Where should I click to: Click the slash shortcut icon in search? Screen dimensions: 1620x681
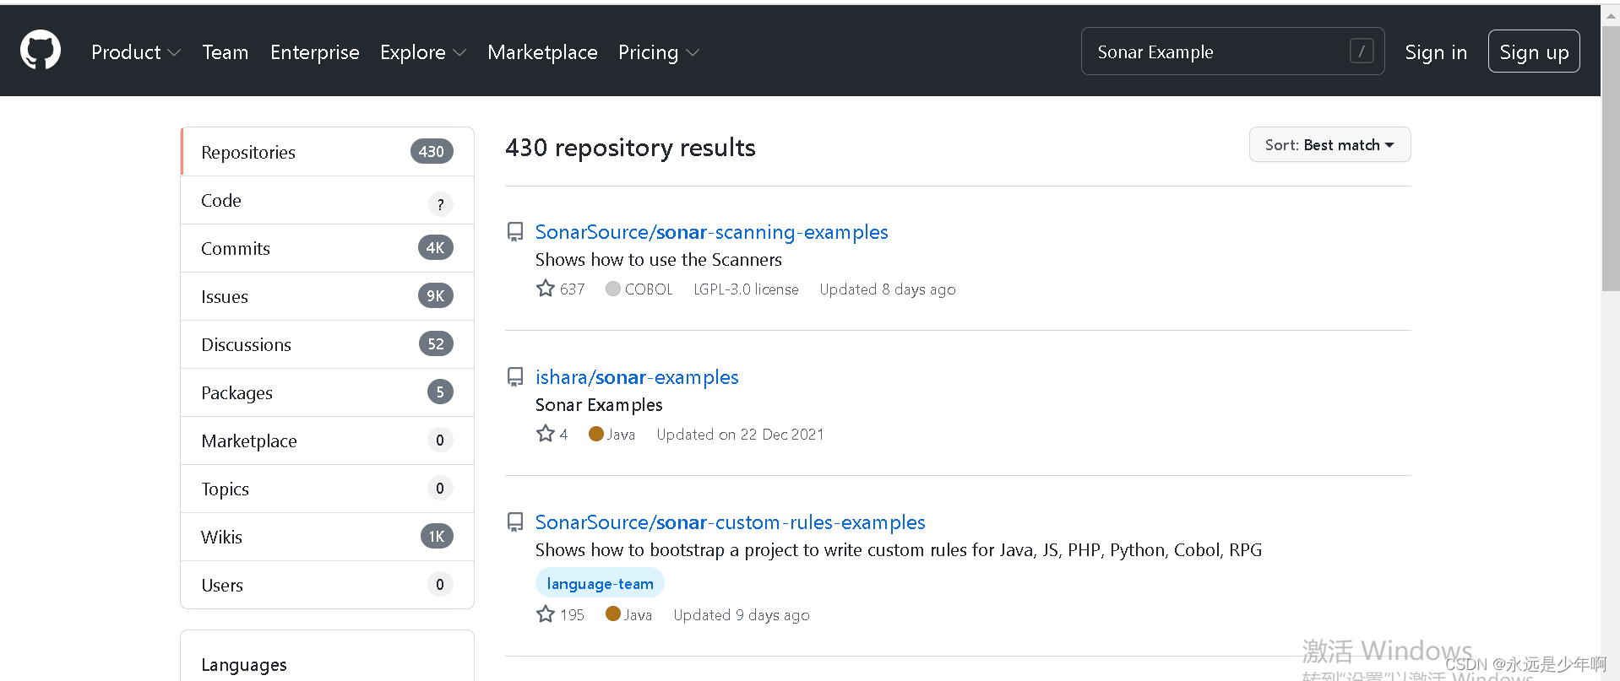pyautogui.click(x=1361, y=51)
